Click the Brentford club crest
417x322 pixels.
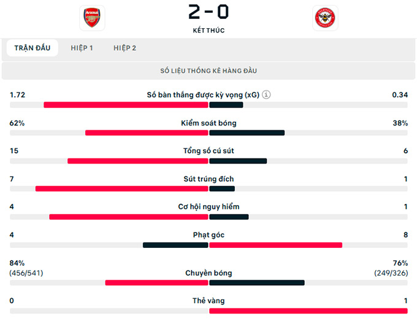[x=324, y=18]
